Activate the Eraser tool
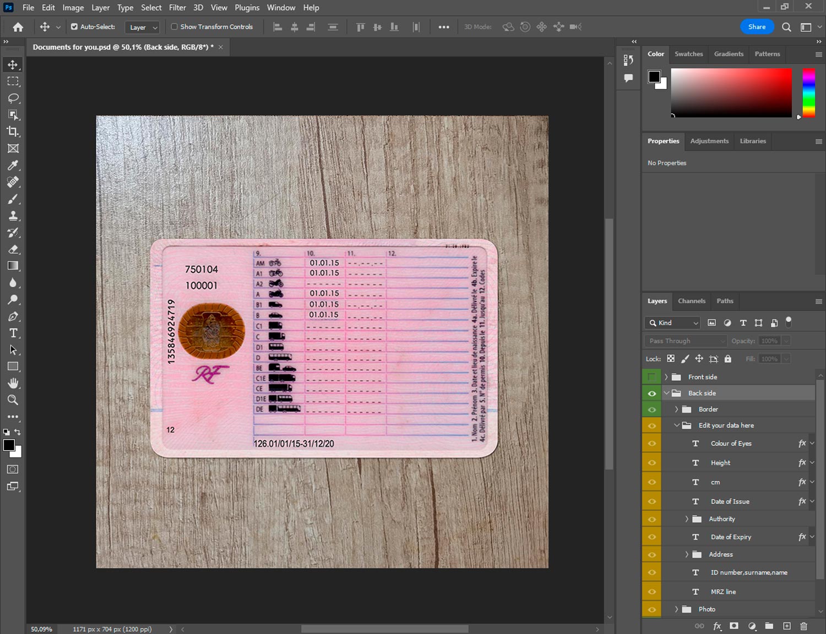Screen dimensions: 826x634 pos(13,249)
